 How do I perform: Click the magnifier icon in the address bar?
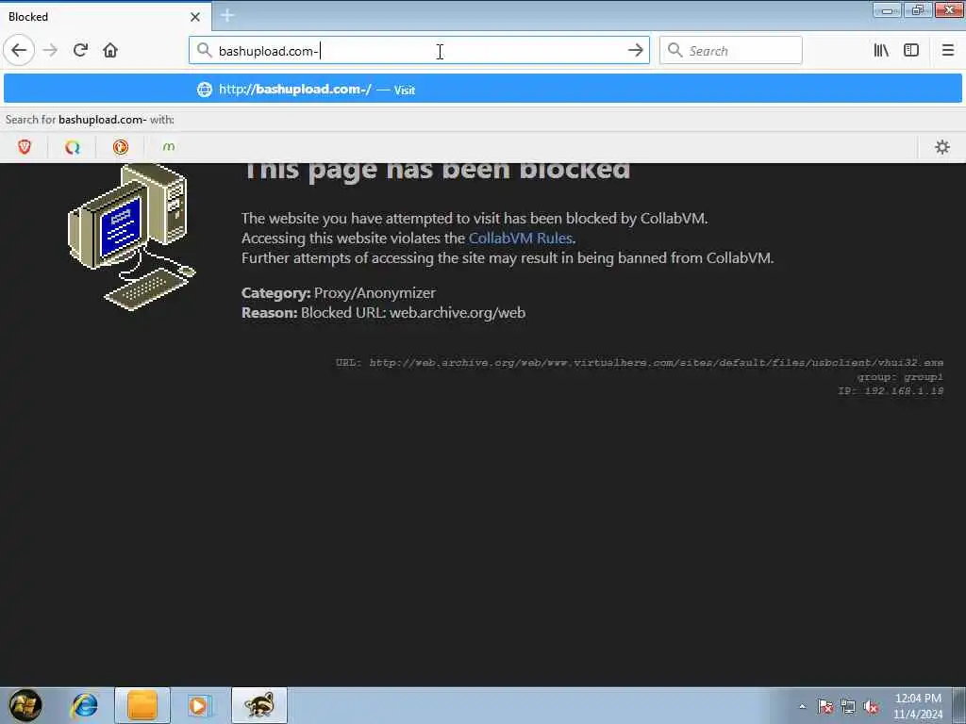coord(205,51)
